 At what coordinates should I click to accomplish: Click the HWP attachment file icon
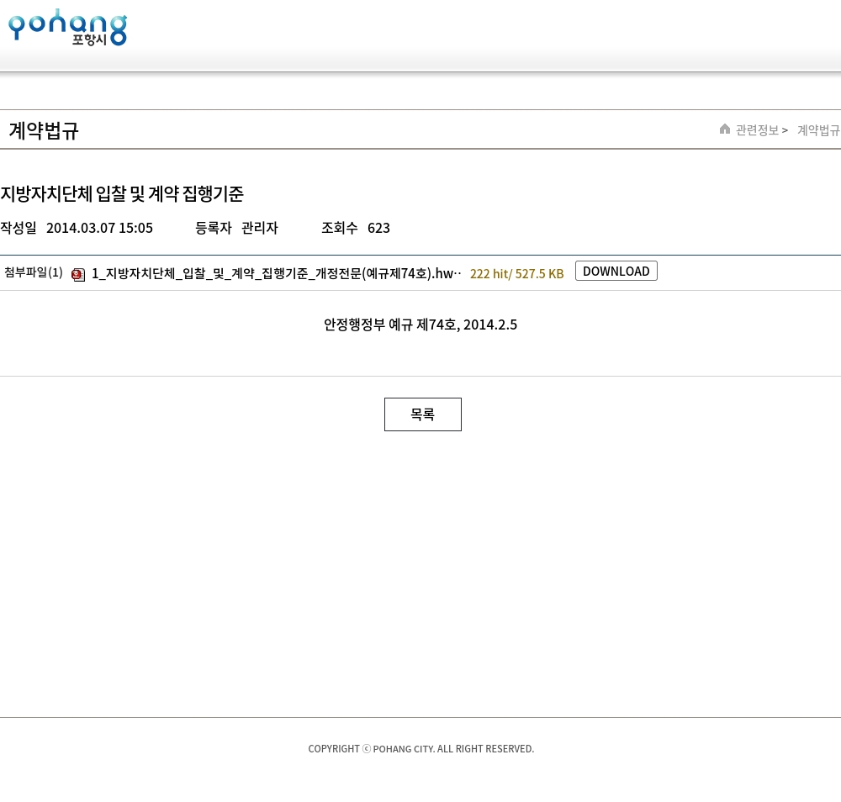click(x=78, y=274)
